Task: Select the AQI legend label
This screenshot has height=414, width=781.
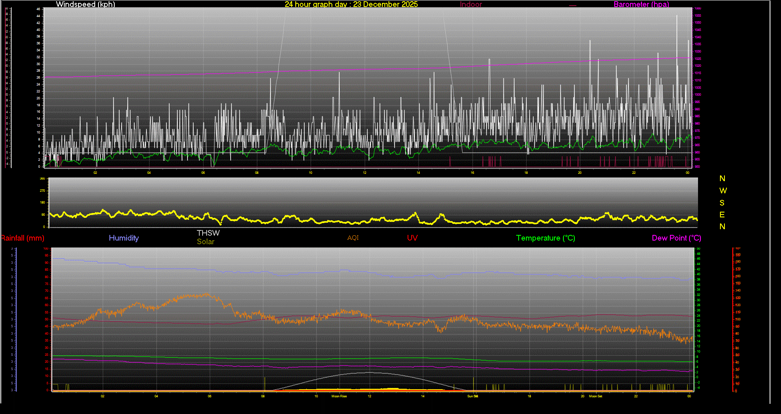Action: click(x=353, y=238)
